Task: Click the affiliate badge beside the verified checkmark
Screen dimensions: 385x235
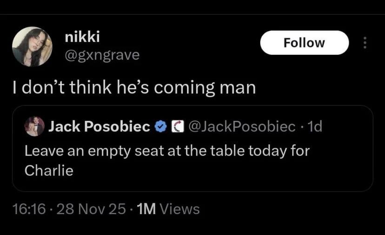Action: (177, 126)
